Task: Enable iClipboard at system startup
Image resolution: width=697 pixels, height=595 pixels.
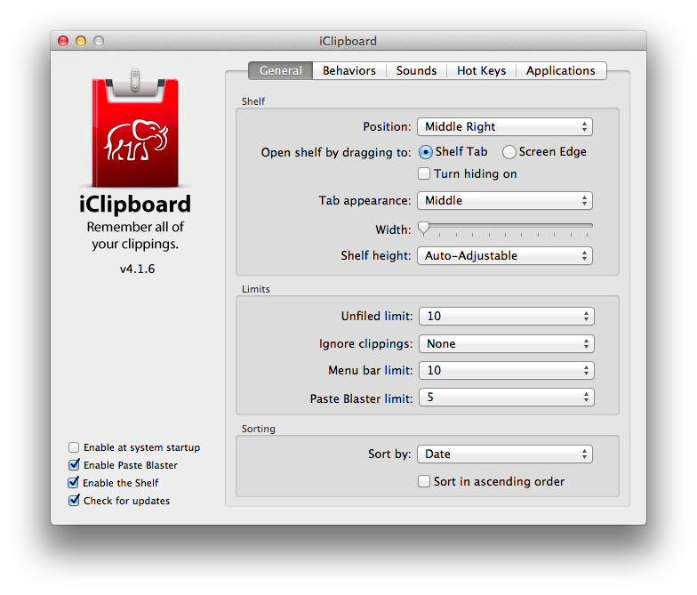Action: (x=75, y=448)
